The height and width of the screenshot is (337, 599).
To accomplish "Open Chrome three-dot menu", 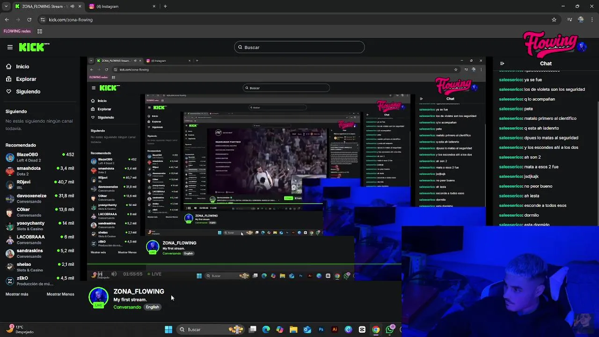I will (x=592, y=20).
